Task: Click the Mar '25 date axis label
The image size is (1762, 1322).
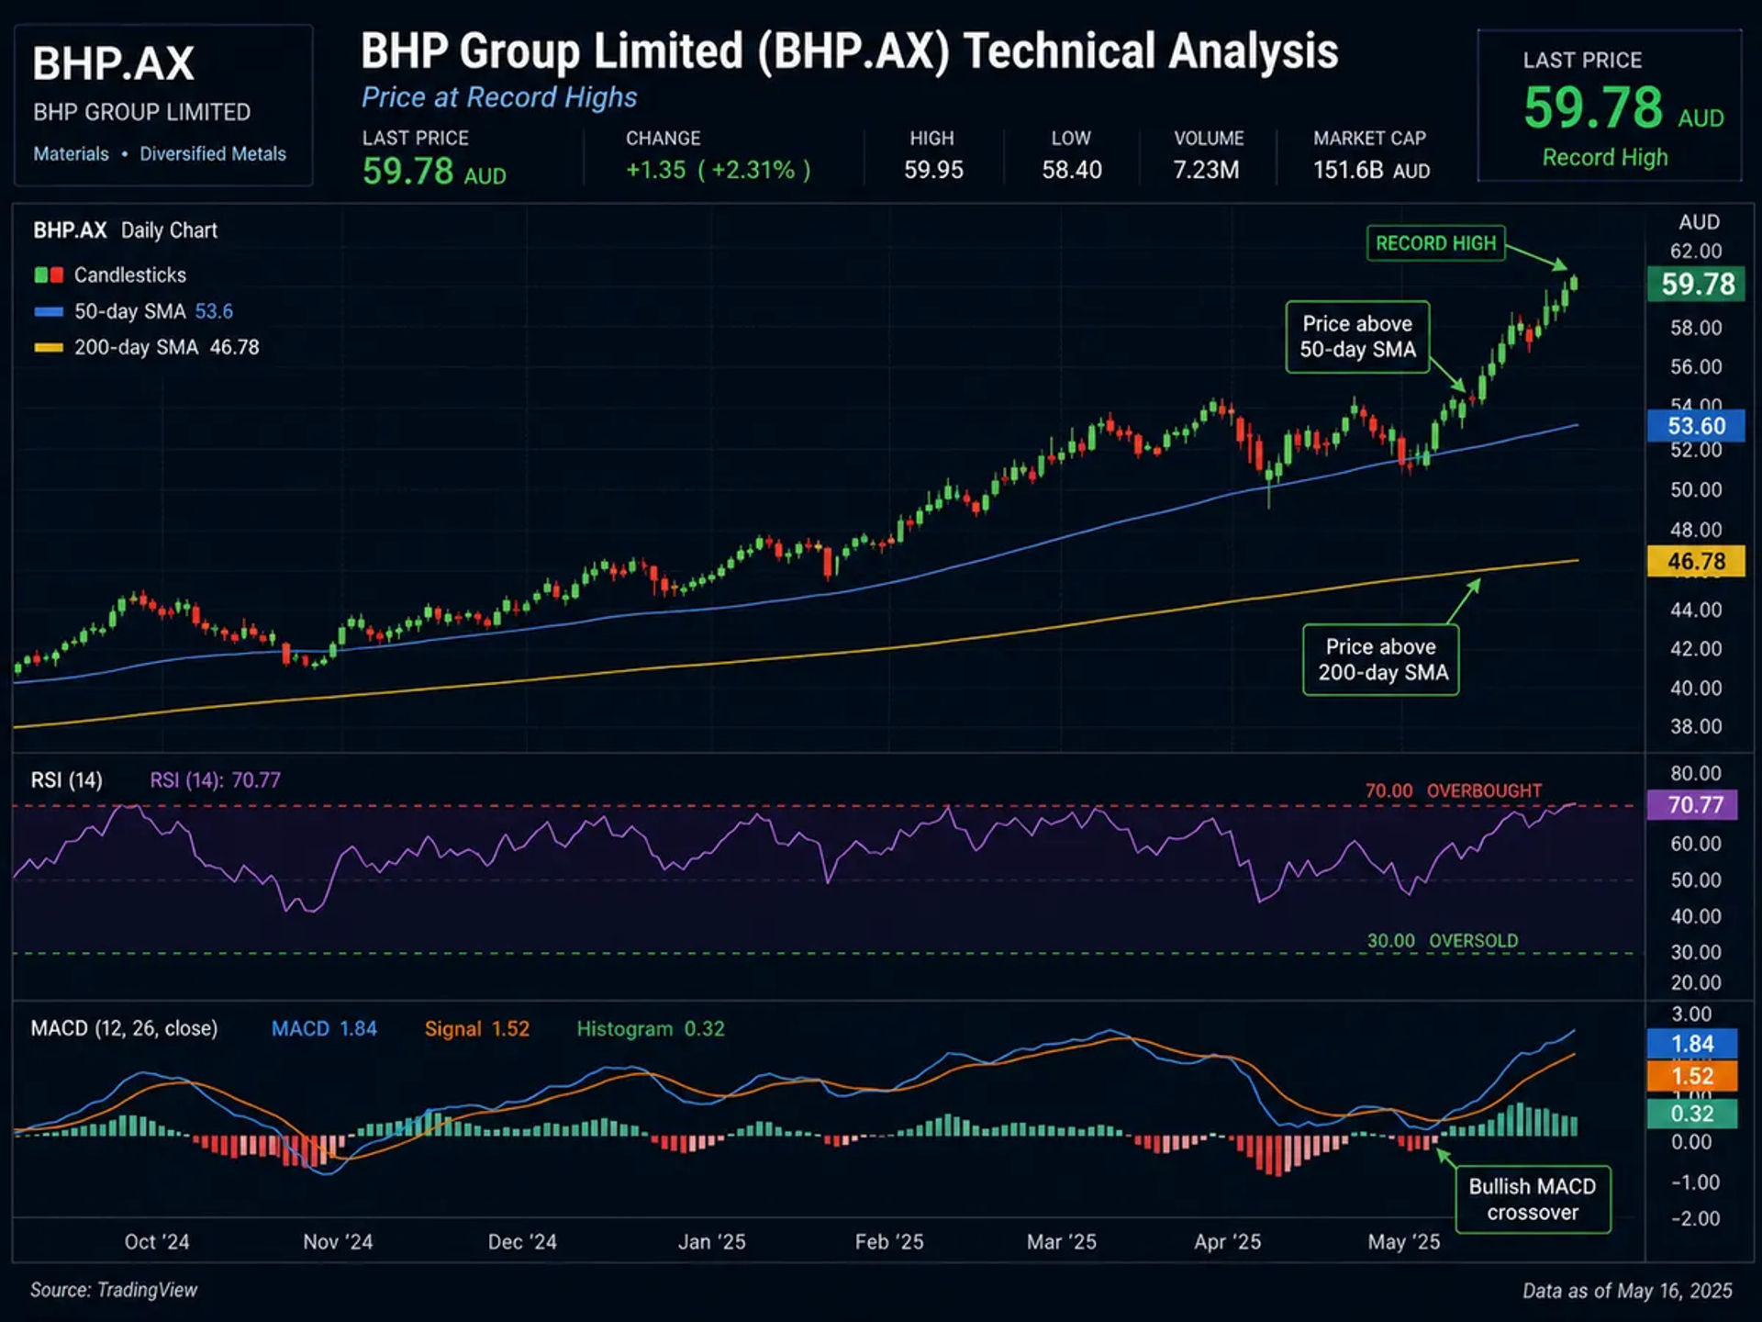Action: 1062,1242
